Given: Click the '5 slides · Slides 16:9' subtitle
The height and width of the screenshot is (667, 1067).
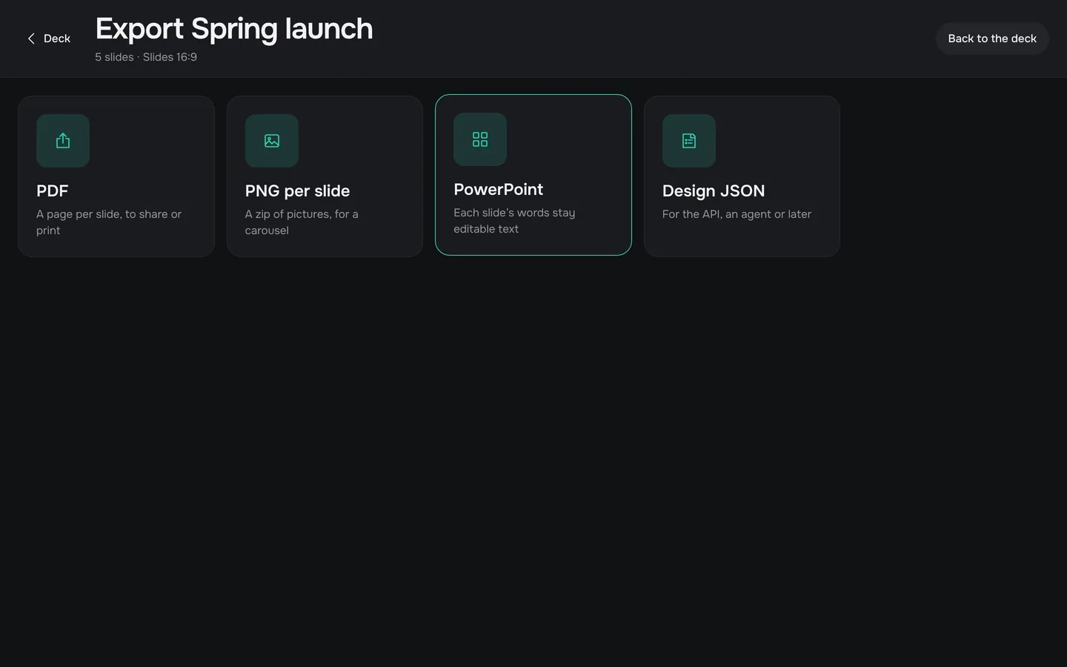Looking at the screenshot, I should pyautogui.click(x=146, y=57).
